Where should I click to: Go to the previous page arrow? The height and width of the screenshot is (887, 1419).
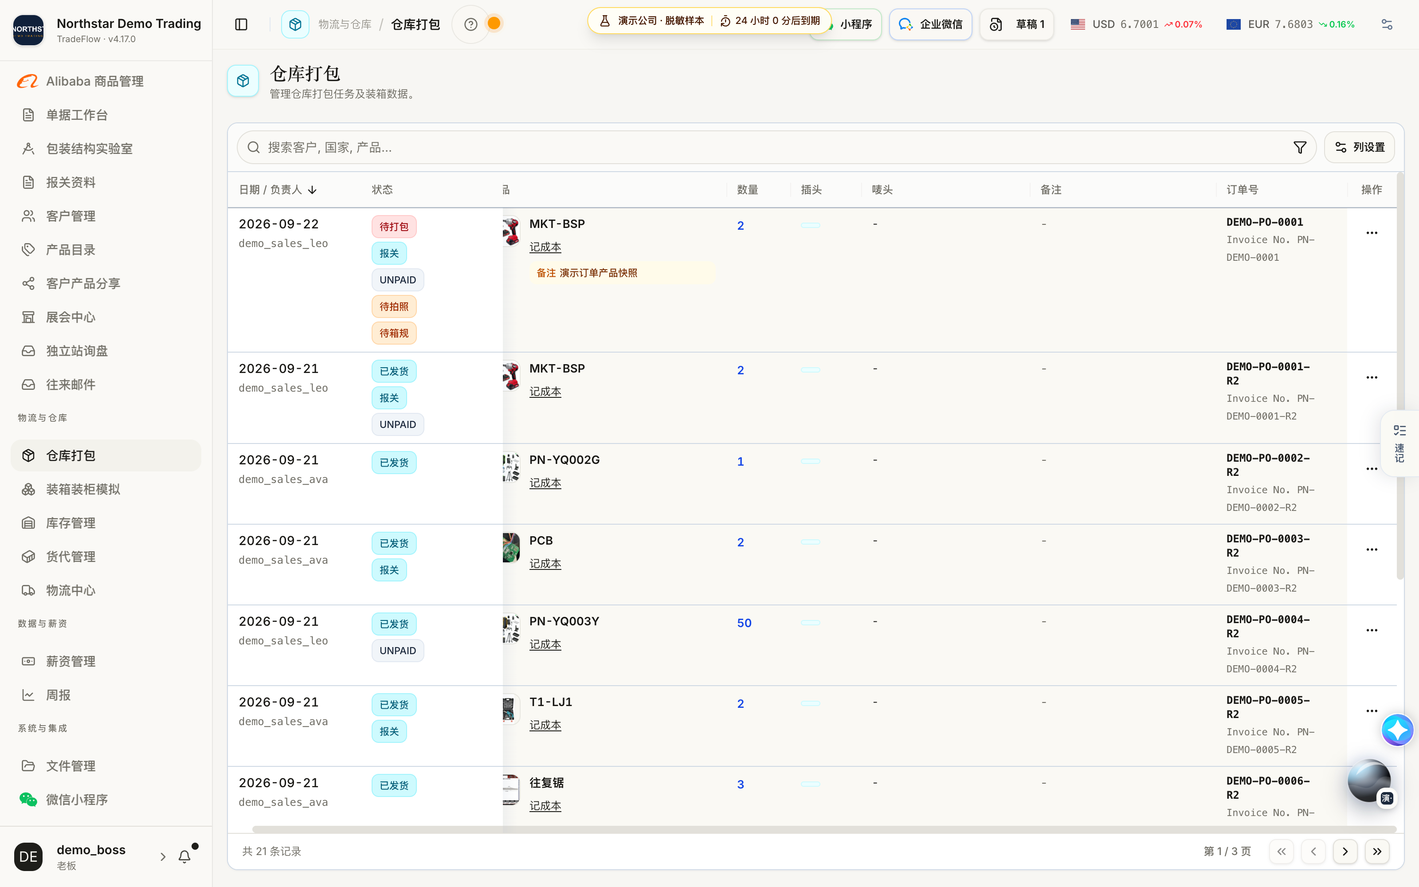pyautogui.click(x=1313, y=851)
